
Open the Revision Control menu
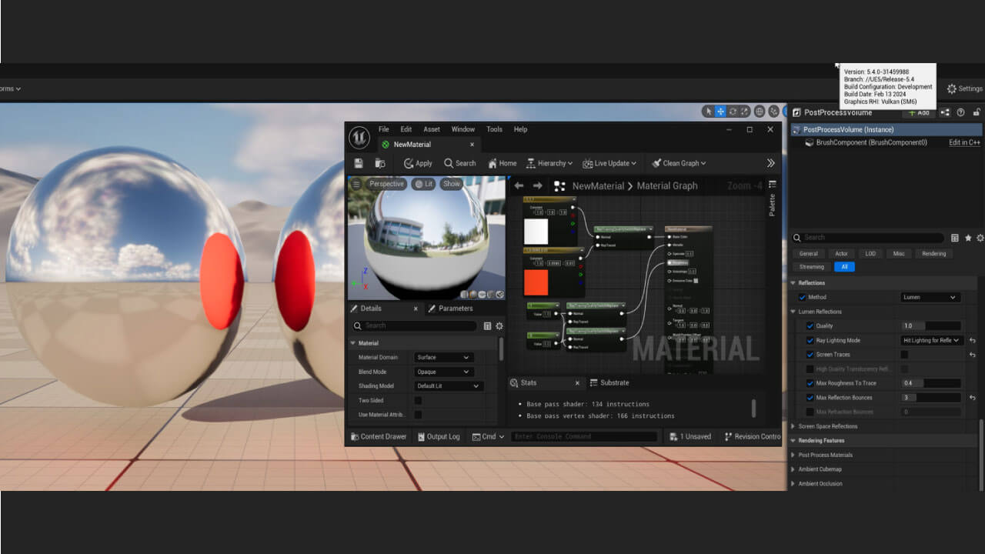[x=753, y=436]
